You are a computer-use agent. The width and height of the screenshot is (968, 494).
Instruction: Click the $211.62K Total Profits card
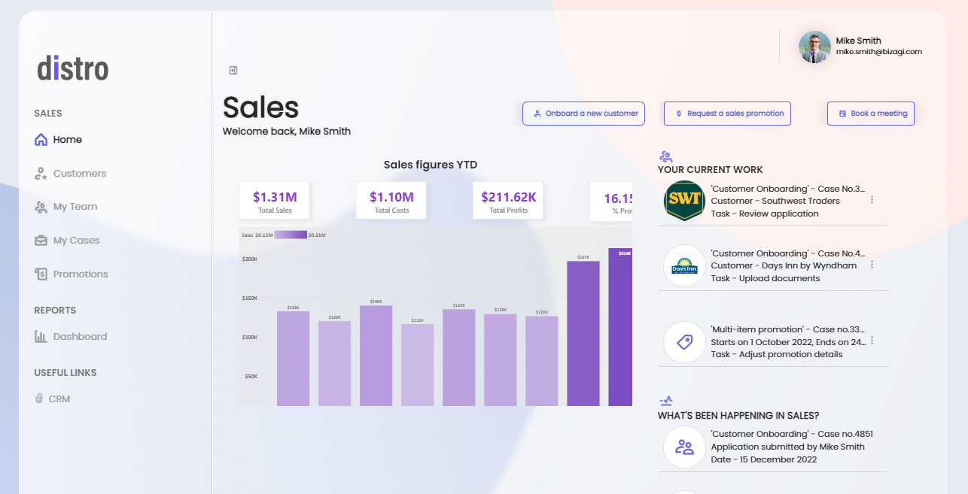tap(508, 201)
